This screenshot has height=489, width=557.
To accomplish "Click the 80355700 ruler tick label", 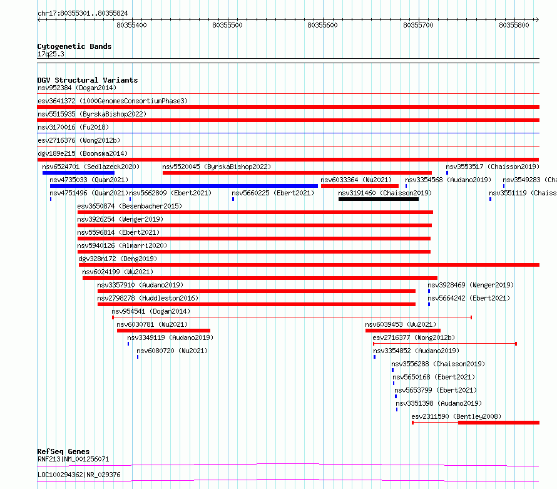I will pos(418,25).
